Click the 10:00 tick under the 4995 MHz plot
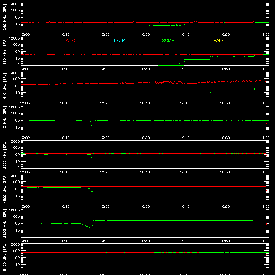 [25, 207]
